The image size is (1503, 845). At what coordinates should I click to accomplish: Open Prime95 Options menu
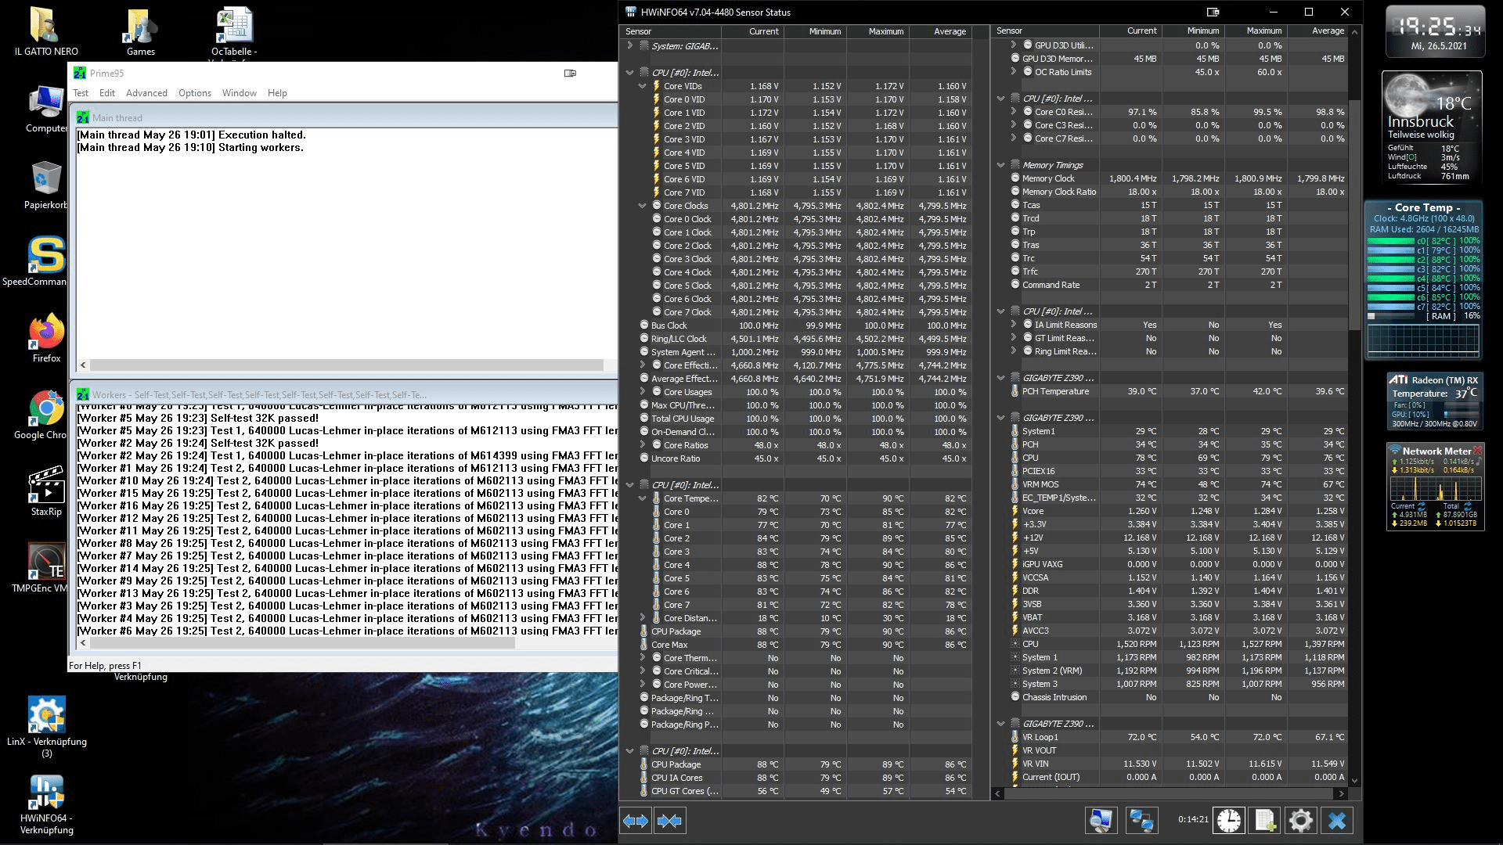pos(195,92)
